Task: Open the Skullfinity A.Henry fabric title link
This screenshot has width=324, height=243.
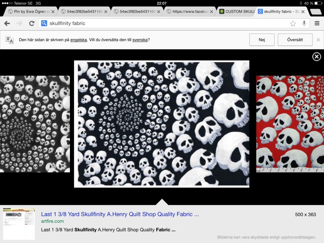Action: (x=120, y=214)
